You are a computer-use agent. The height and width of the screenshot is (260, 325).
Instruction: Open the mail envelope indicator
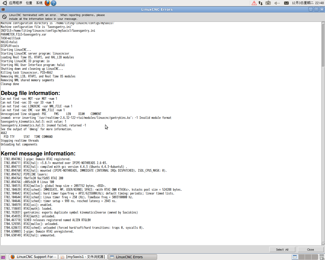coord(286,3)
